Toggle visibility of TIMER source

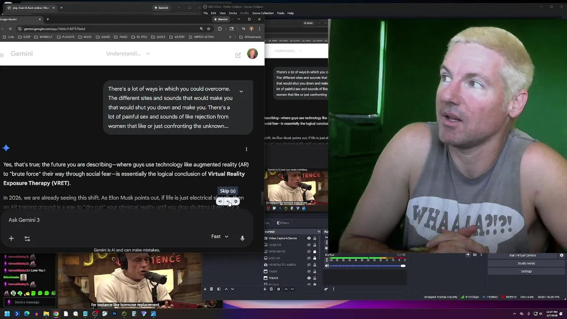[x=309, y=272]
